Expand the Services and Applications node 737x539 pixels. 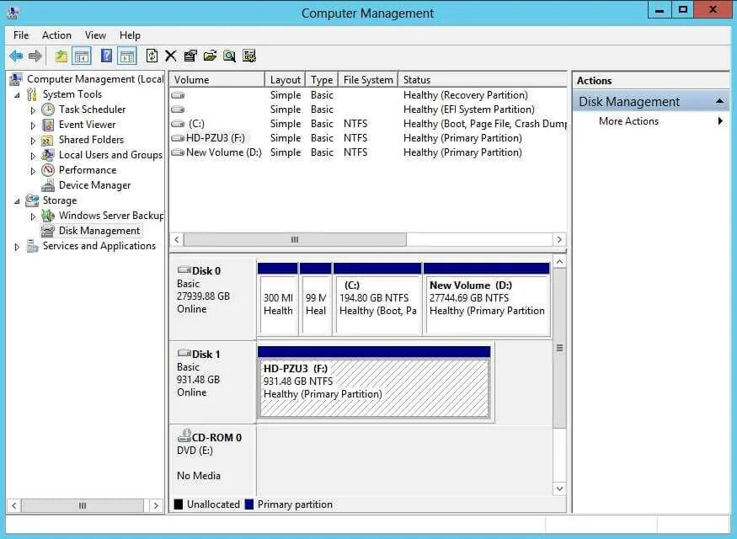15,246
